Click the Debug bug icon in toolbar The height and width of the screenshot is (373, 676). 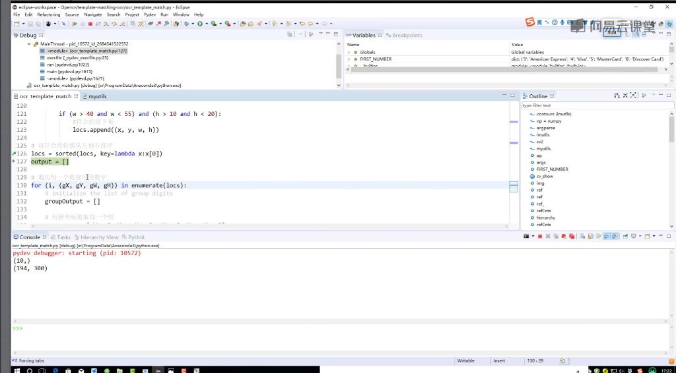(x=186, y=24)
